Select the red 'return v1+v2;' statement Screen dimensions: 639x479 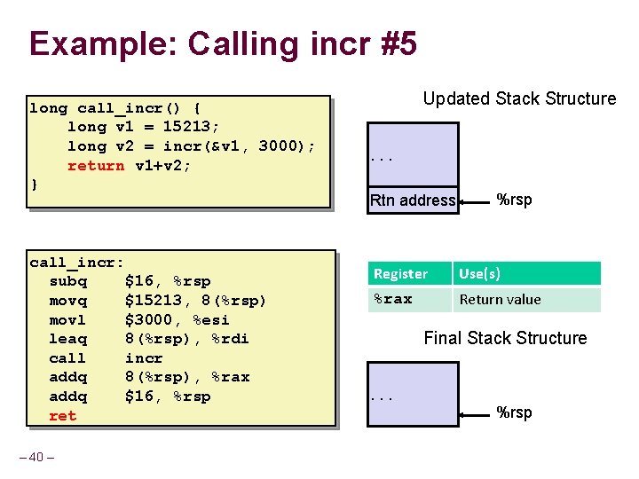coord(129,166)
